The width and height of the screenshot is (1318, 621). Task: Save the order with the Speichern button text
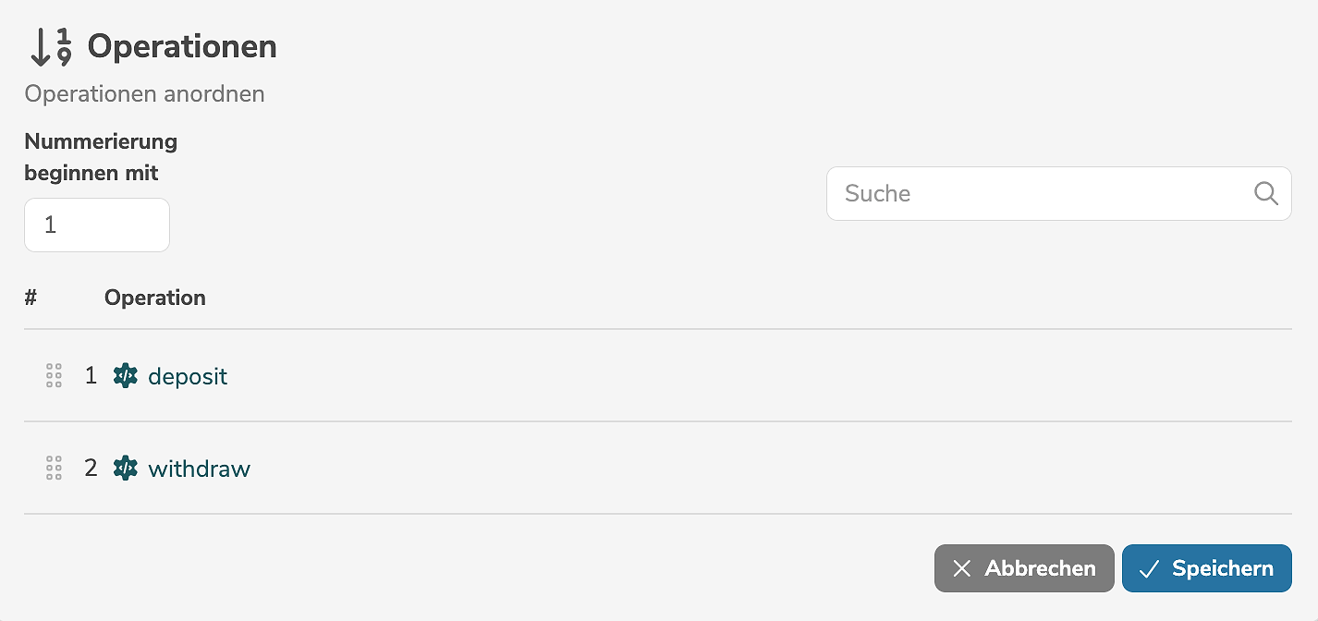coord(1222,568)
